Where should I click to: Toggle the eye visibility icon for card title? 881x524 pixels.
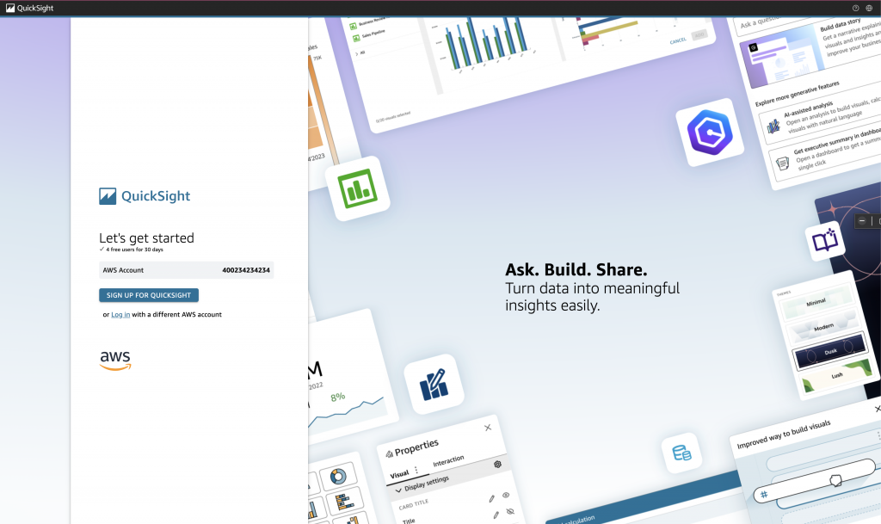(x=506, y=496)
